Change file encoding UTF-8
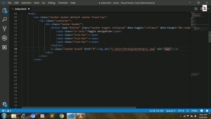 click(x=181, y=111)
